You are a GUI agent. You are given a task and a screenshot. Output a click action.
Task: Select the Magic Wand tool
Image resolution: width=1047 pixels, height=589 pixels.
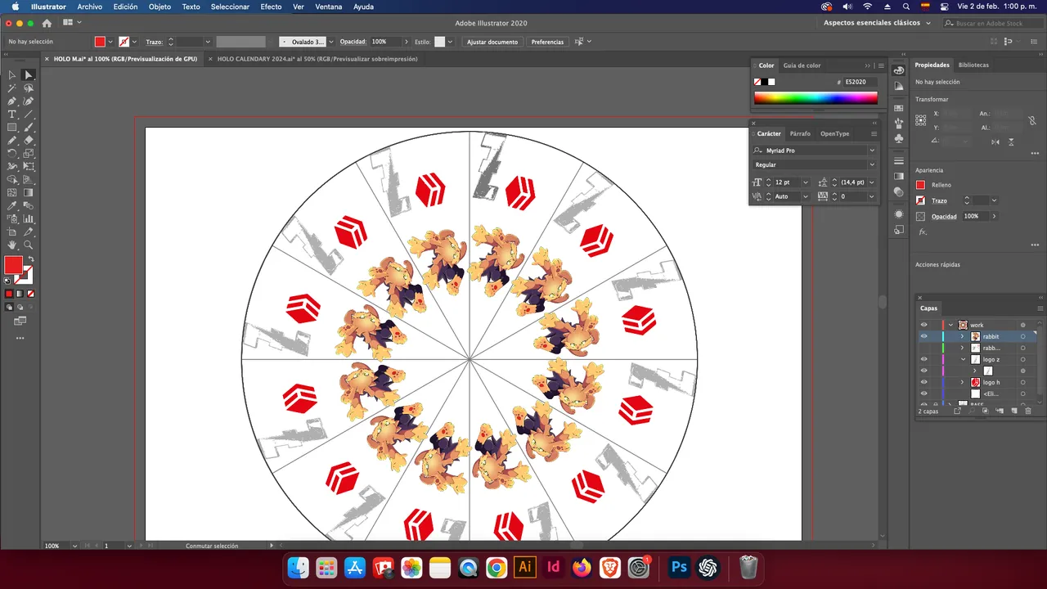click(x=12, y=88)
